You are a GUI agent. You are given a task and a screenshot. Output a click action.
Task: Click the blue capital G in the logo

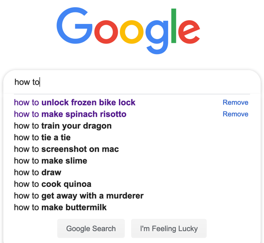pyautogui.click(x=74, y=25)
